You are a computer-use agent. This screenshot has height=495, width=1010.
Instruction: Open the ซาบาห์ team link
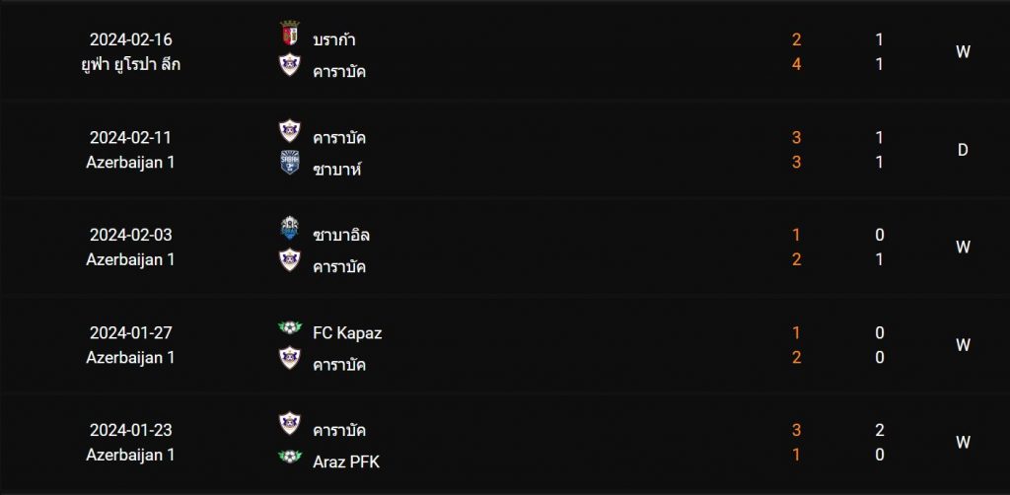(337, 170)
